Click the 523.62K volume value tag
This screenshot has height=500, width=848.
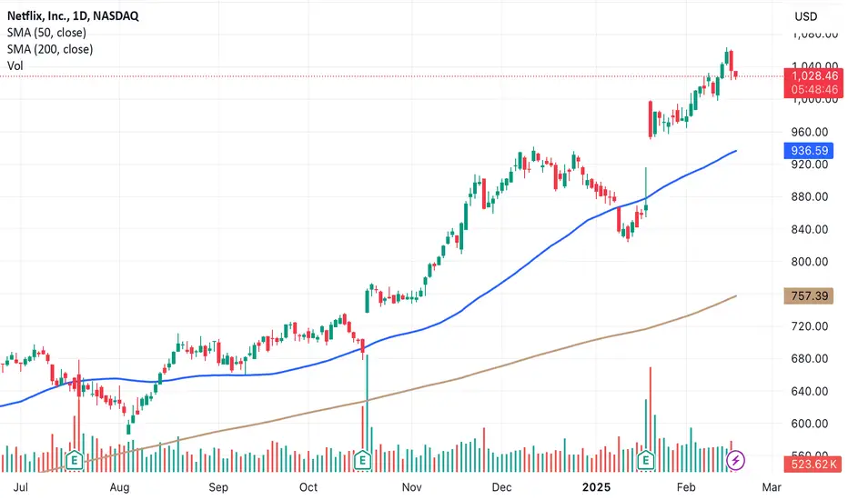pos(813,464)
